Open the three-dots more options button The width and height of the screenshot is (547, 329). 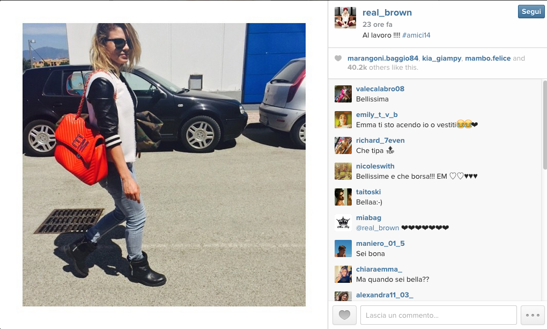point(533,315)
